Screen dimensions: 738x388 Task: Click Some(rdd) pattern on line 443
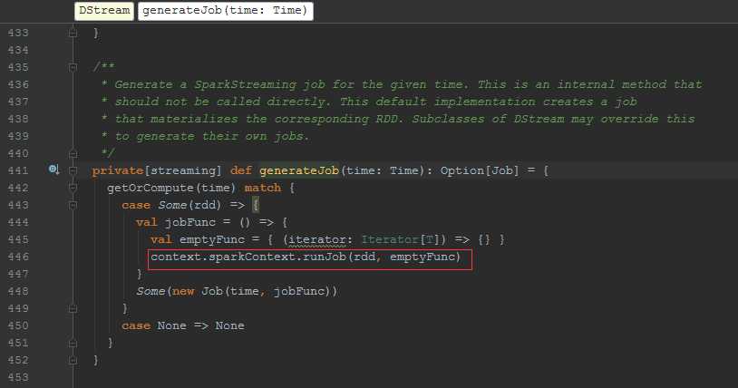pyautogui.click(x=189, y=205)
